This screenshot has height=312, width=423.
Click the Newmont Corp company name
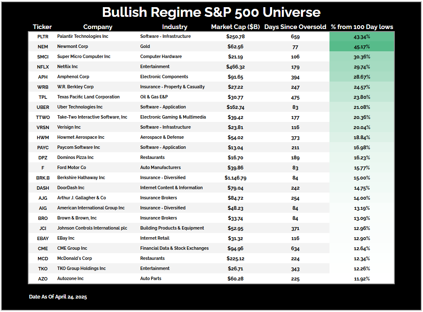(72, 47)
